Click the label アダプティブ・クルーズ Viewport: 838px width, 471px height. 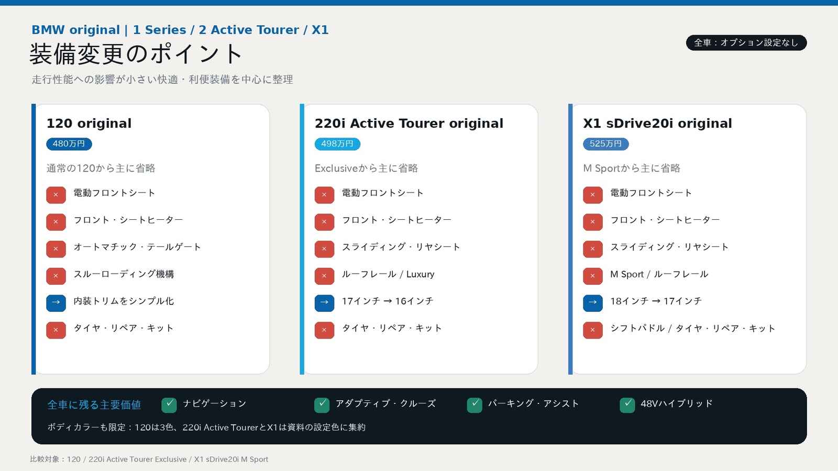click(385, 403)
